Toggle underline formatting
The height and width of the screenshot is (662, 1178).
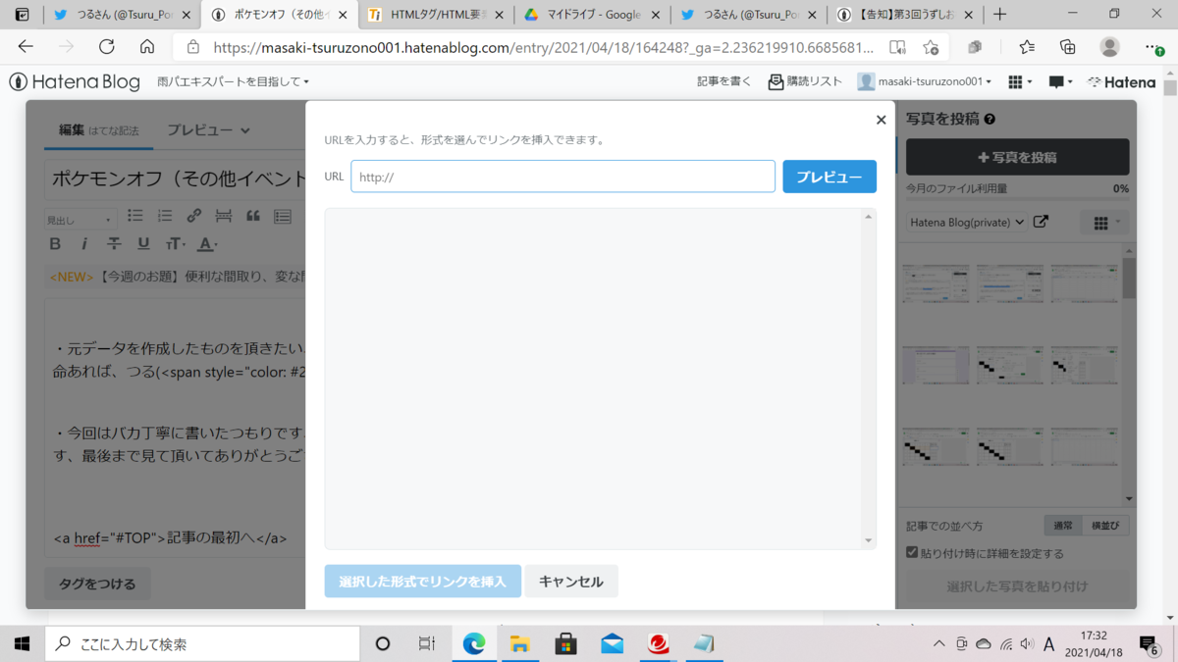tap(143, 243)
